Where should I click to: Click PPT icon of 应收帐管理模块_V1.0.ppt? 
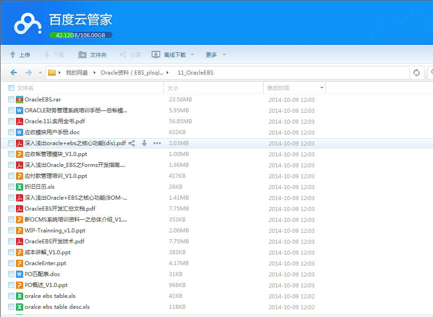(19, 154)
